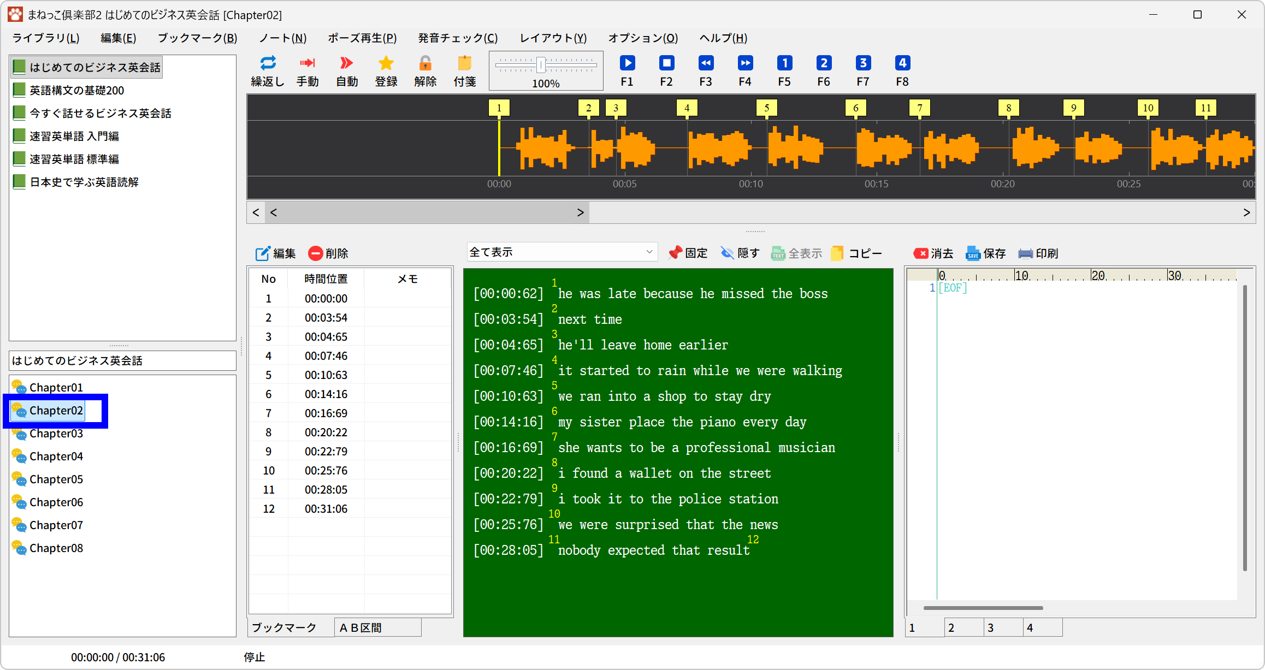This screenshot has width=1265, height=670.
Task: Click the 保存 save note button
Action: (x=986, y=253)
